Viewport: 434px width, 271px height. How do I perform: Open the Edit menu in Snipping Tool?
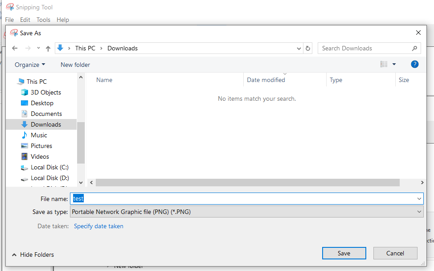25,20
